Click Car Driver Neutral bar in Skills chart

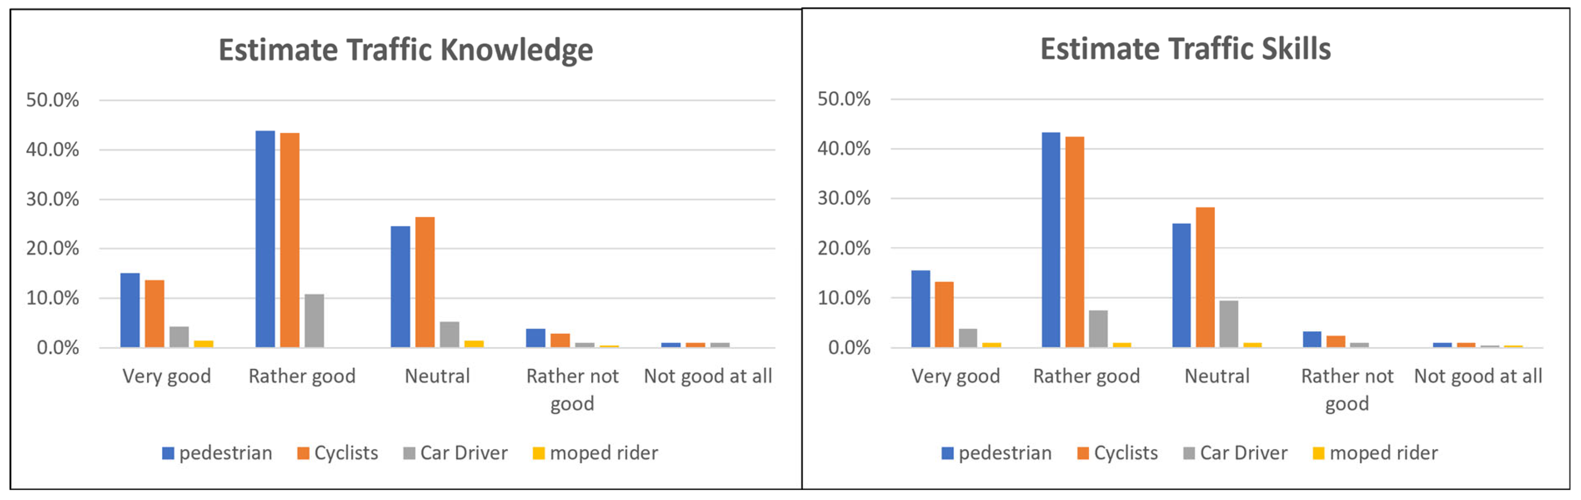pos(1228,324)
